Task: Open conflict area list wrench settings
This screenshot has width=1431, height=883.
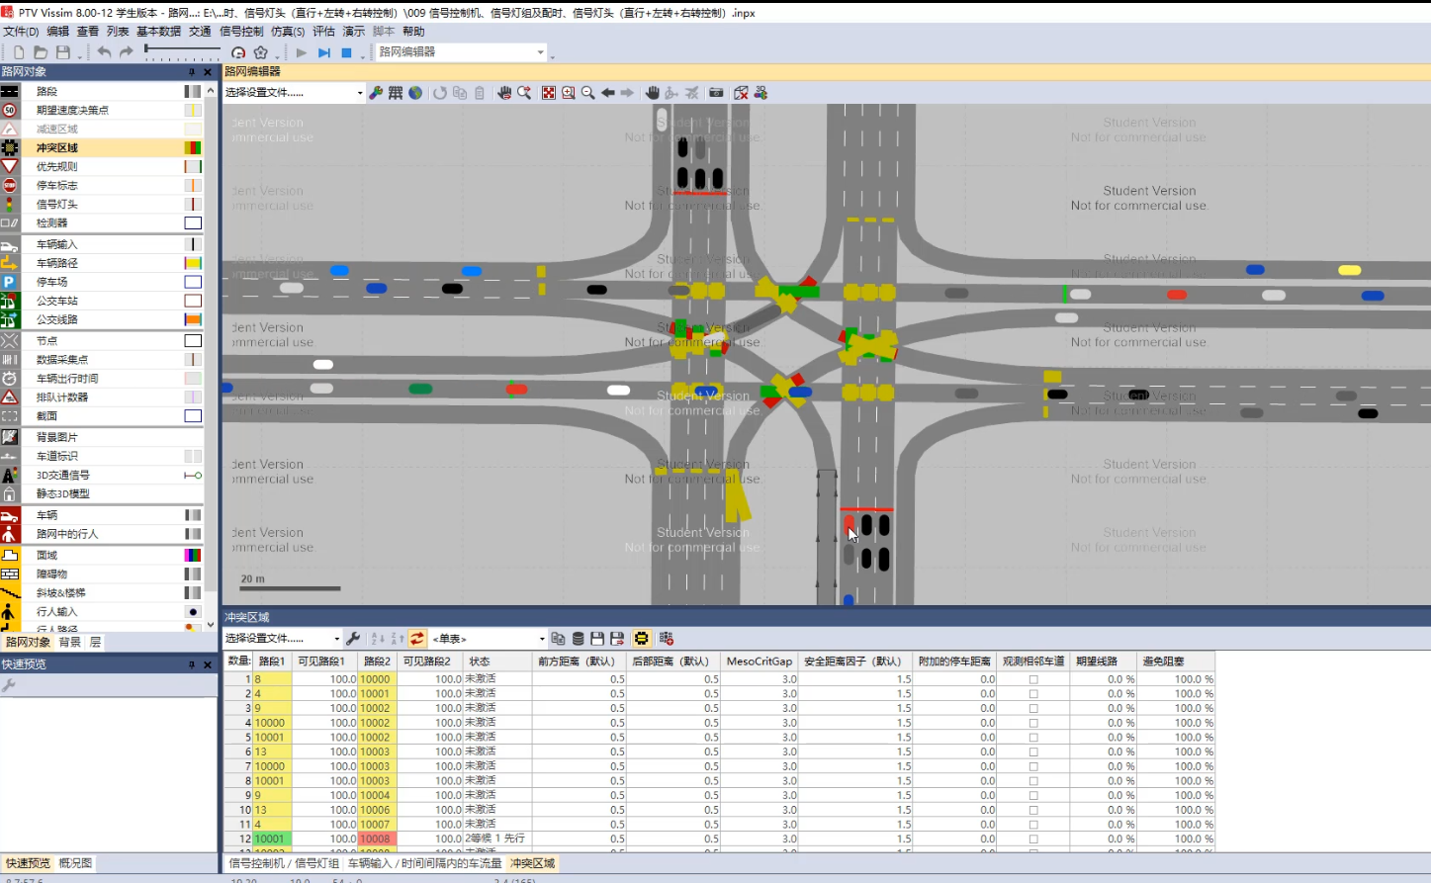Action: click(353, 639)
